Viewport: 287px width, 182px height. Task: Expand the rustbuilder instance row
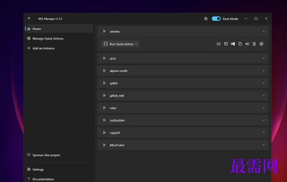(264, 120)
